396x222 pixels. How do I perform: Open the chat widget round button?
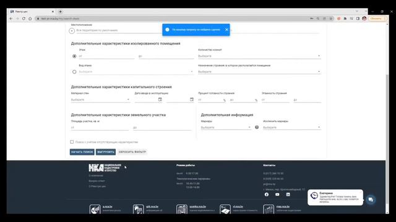click(x=371, y=200)
